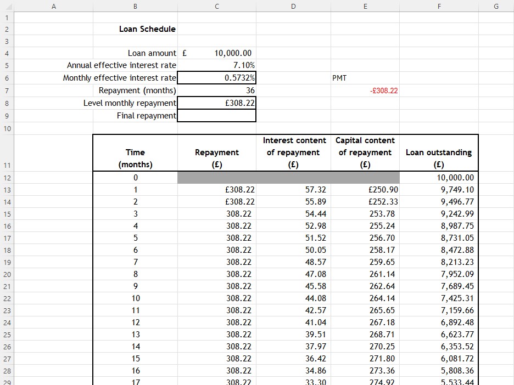Select interest value 45.58
This screenshot has height=385, width=514.
[316, 286]
